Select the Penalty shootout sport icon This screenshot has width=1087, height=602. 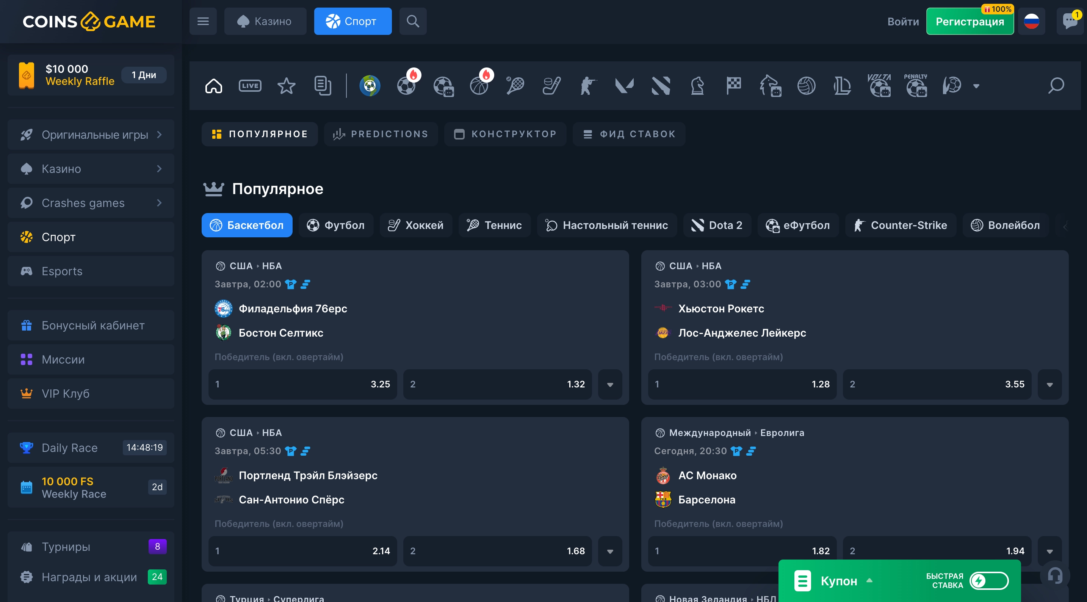915,86
